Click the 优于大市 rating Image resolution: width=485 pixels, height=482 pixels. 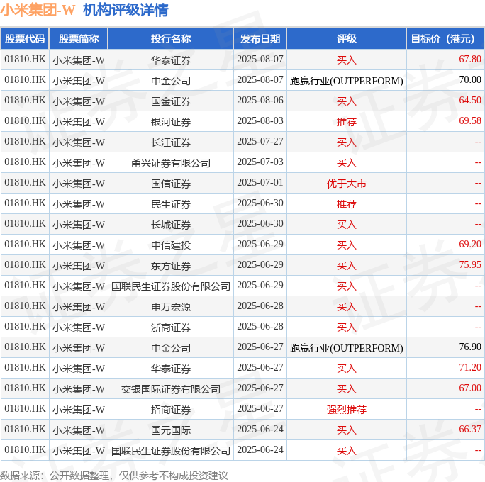click(347, 184)
